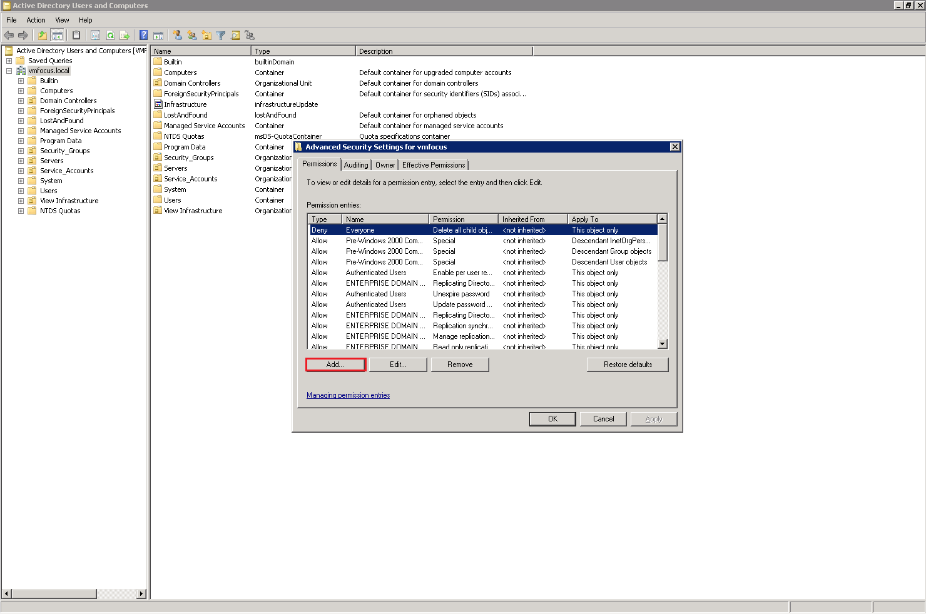This screenshot has height=614, width=926.
Task: Open the Managing permission entries link
Action: click(348, 395)
